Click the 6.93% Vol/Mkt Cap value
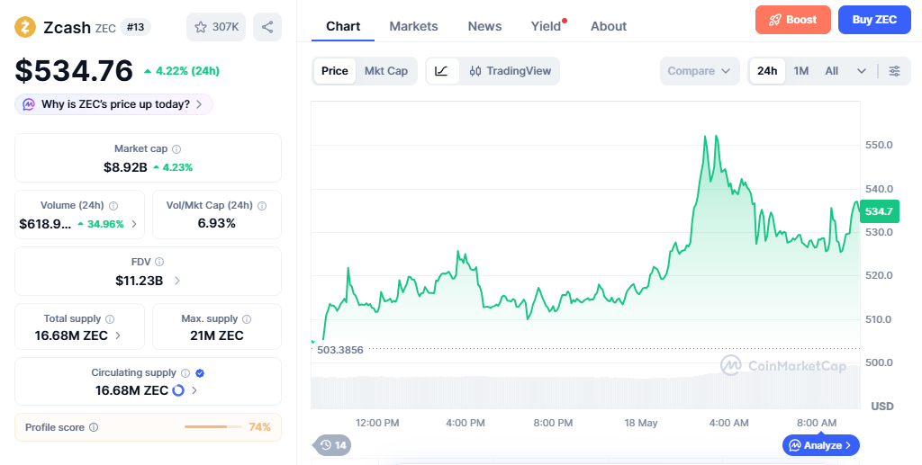The width and height of the screenshot is (922, 465). 217,223
